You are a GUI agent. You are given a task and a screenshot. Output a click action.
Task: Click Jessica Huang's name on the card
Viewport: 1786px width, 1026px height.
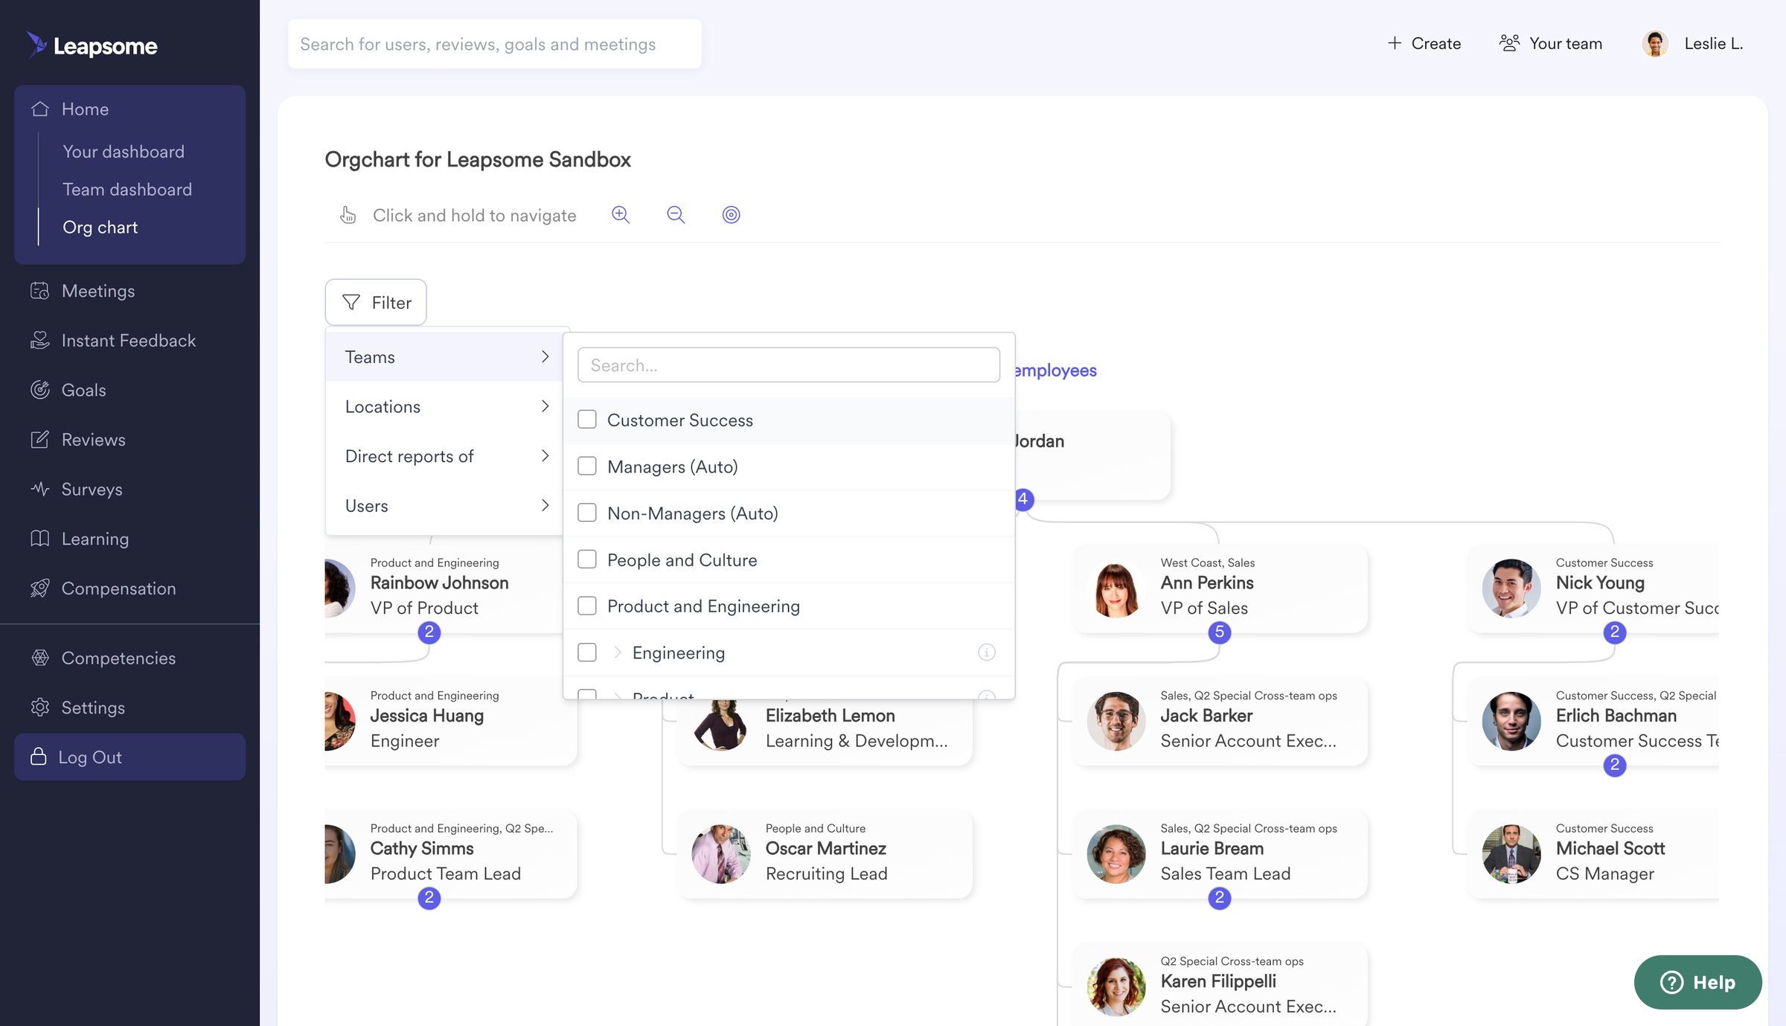point(427,716)
